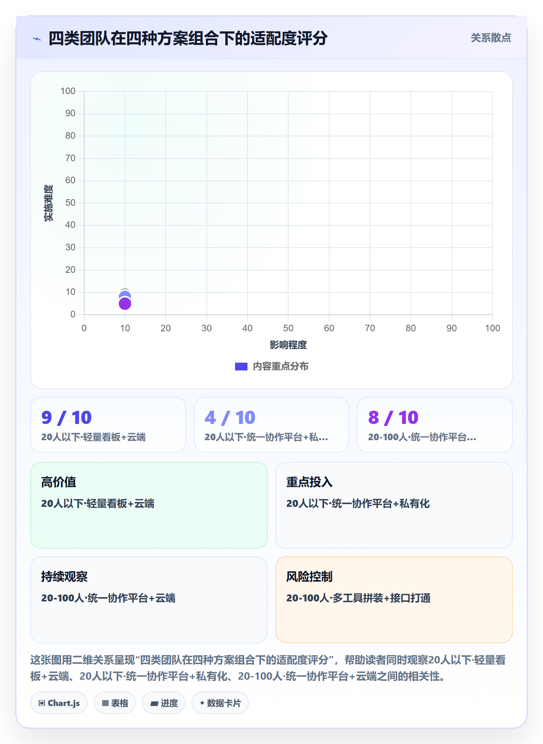Click the 高价值 quadrant heading
This screenshot has height=744, width=543.
[x=59, y=482]
